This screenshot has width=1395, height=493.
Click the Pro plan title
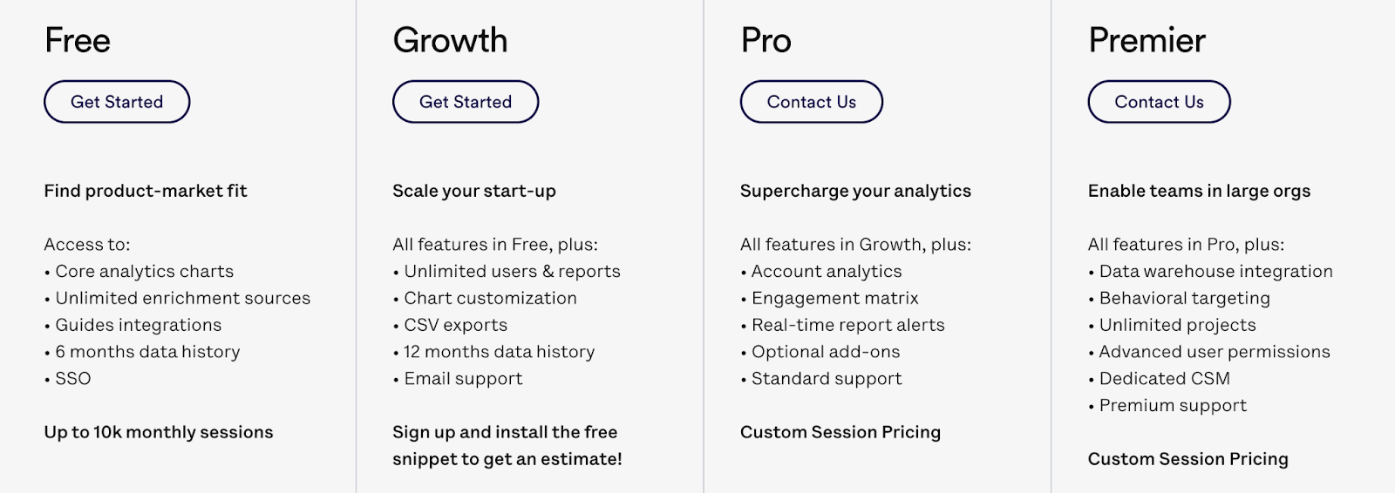[766, 40]
